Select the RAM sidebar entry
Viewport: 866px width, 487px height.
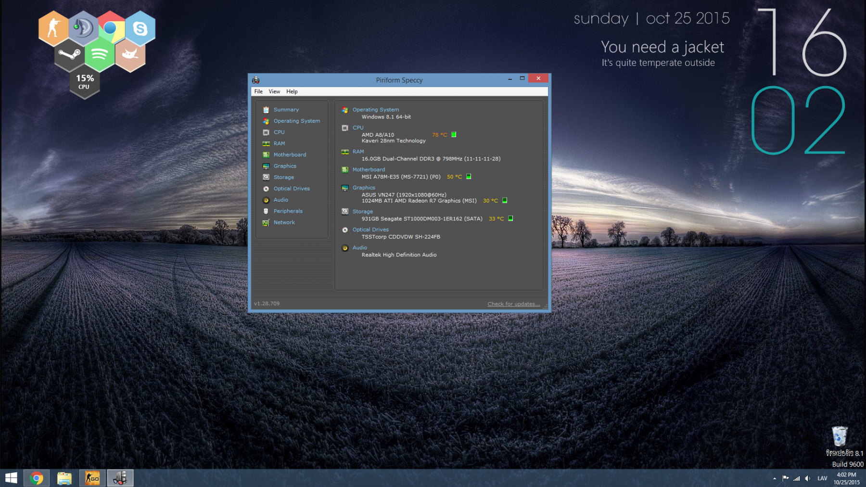coord(279,143)
